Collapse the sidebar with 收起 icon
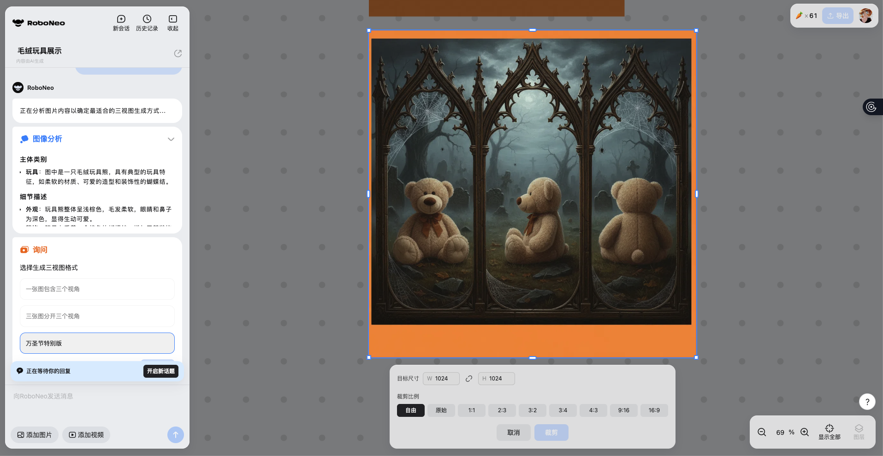The width and height of the screenshot is (883, 456). [173, 19]
